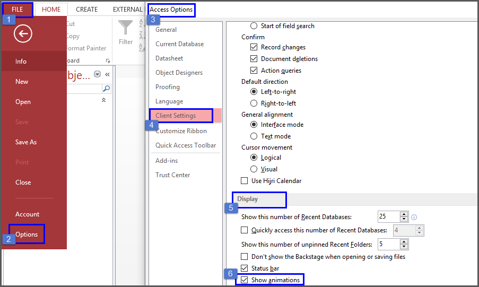Select Close in Backstage menu
The image size is (479, 287).
pos(34,182)
